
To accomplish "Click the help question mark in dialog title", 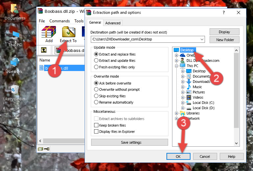I will coord(224,12).
